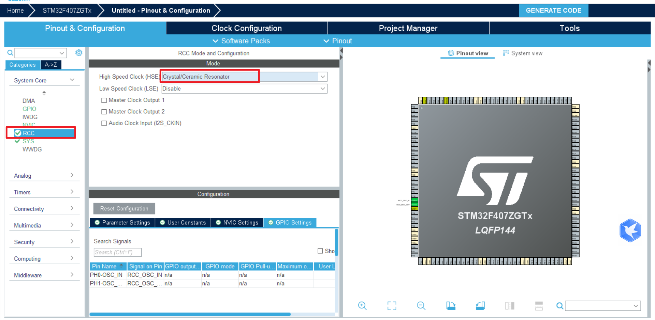This screenshot has height=320, width=655.
Task: Click the pin search magnifier in the pinout toolbar
Action: (560, 306)
